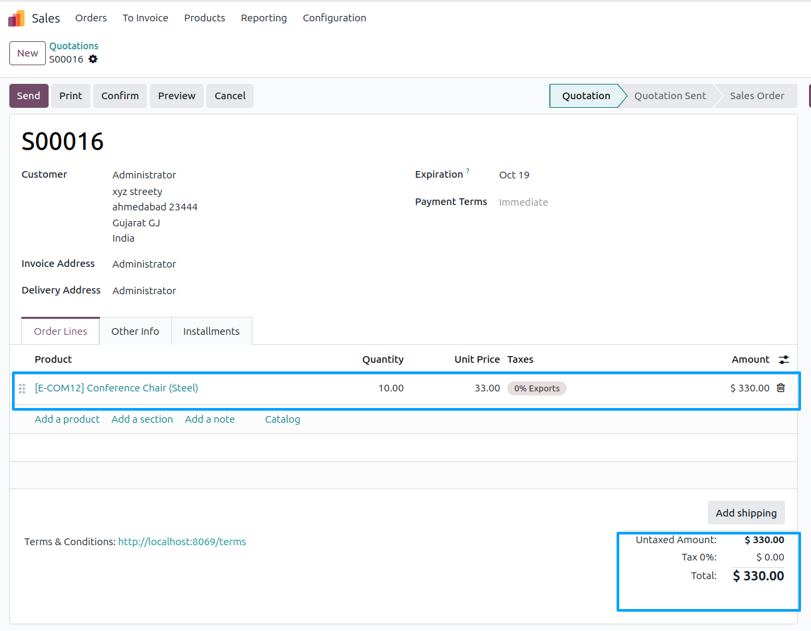Open the gear actions menu beside S00016
Viewport: 811px width, 631px height.
pyautogui.click(x=93, y=59)
